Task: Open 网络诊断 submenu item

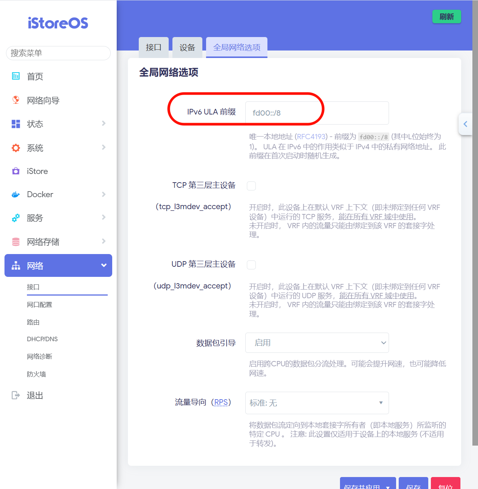Action: [40, 356]
